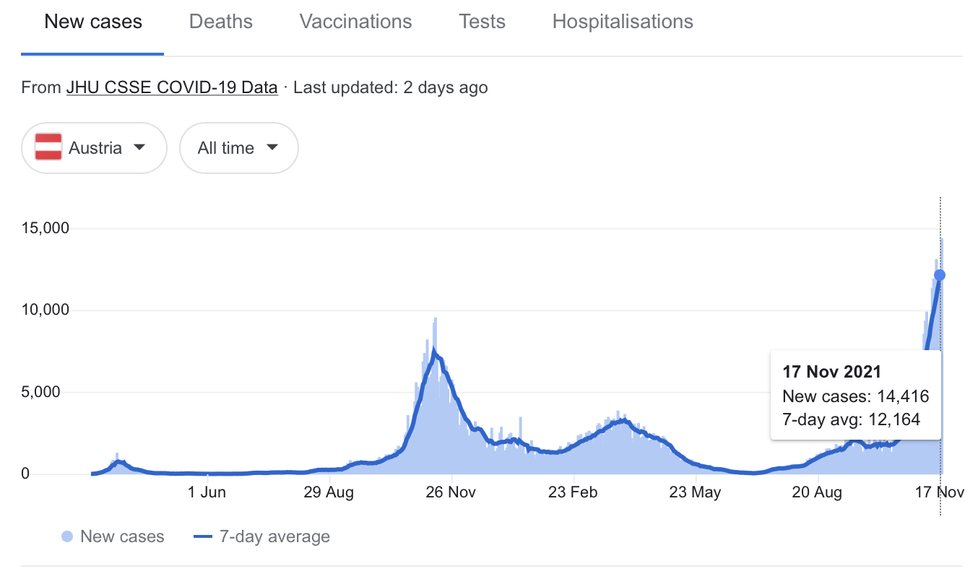Click the 20 Aug x-axis label

(818, 493)
